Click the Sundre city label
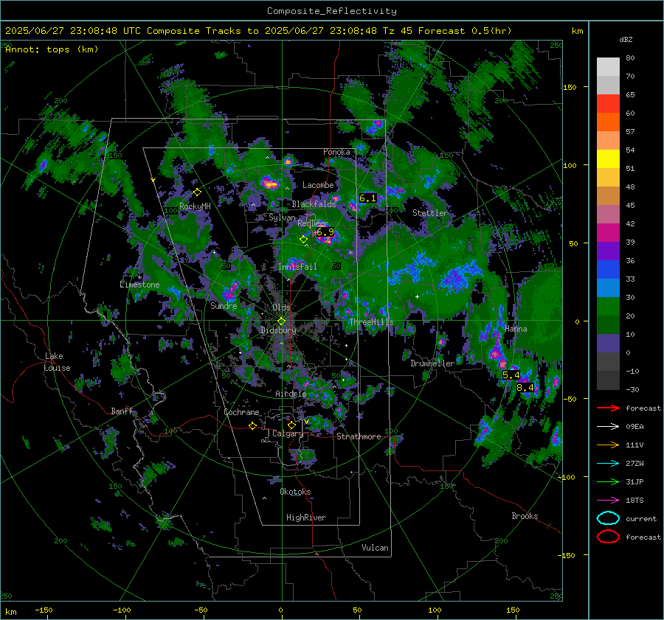 [224, 305]
